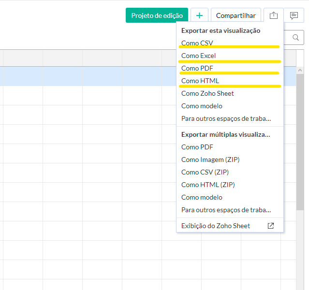
Task: Select Como Imagem (ZIP) option
Action: click(230, 159)
